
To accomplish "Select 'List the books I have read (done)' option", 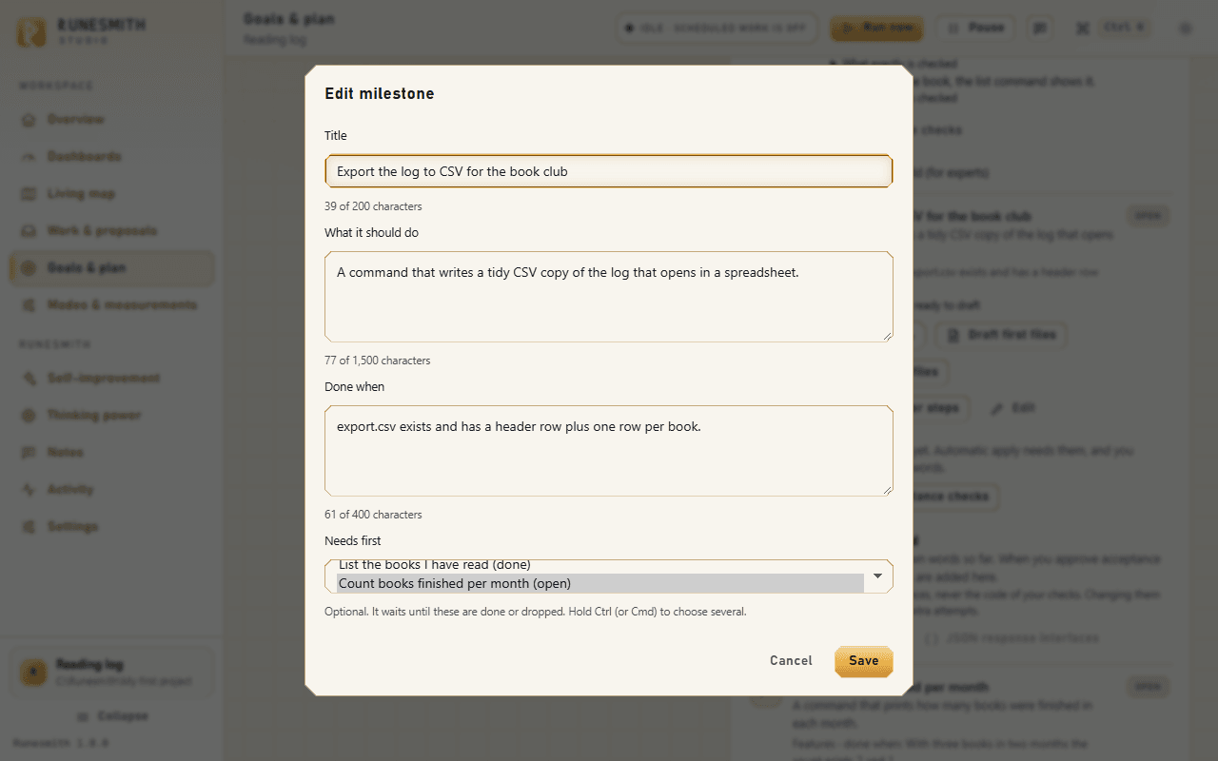I will (x=600, y=566).
